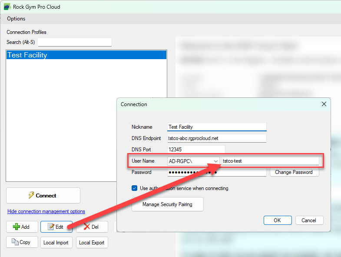Click the red X delete icon
The image size is (341, 257).
(87, 227)
